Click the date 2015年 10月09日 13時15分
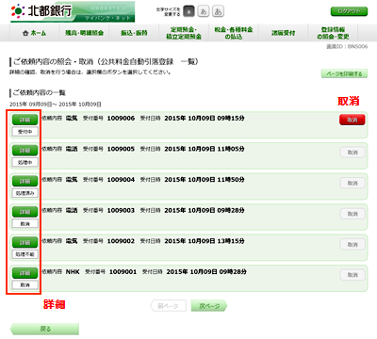 point(205,241)
